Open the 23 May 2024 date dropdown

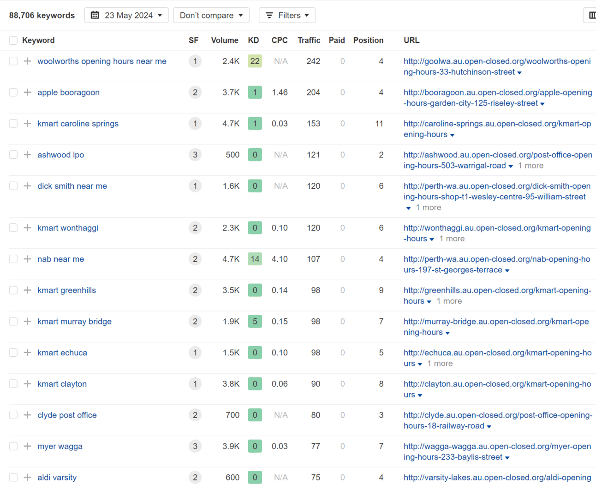126,15
